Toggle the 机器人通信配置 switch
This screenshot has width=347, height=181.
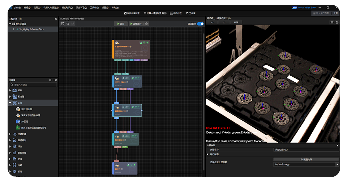164,13
